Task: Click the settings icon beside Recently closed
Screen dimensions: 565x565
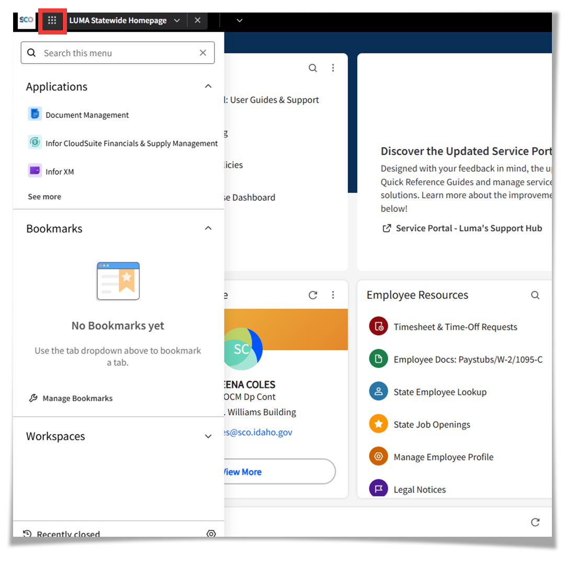Action: pyautogui.click(x=211, y=534)
